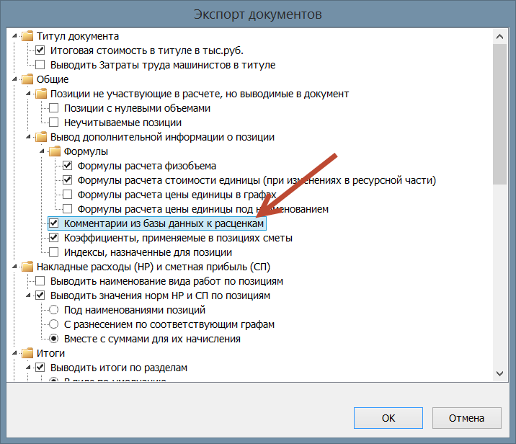Enable Позиции с нулевыми объемами checkbox
Viewport: 516px width, 444px height.
pos(54,108)
